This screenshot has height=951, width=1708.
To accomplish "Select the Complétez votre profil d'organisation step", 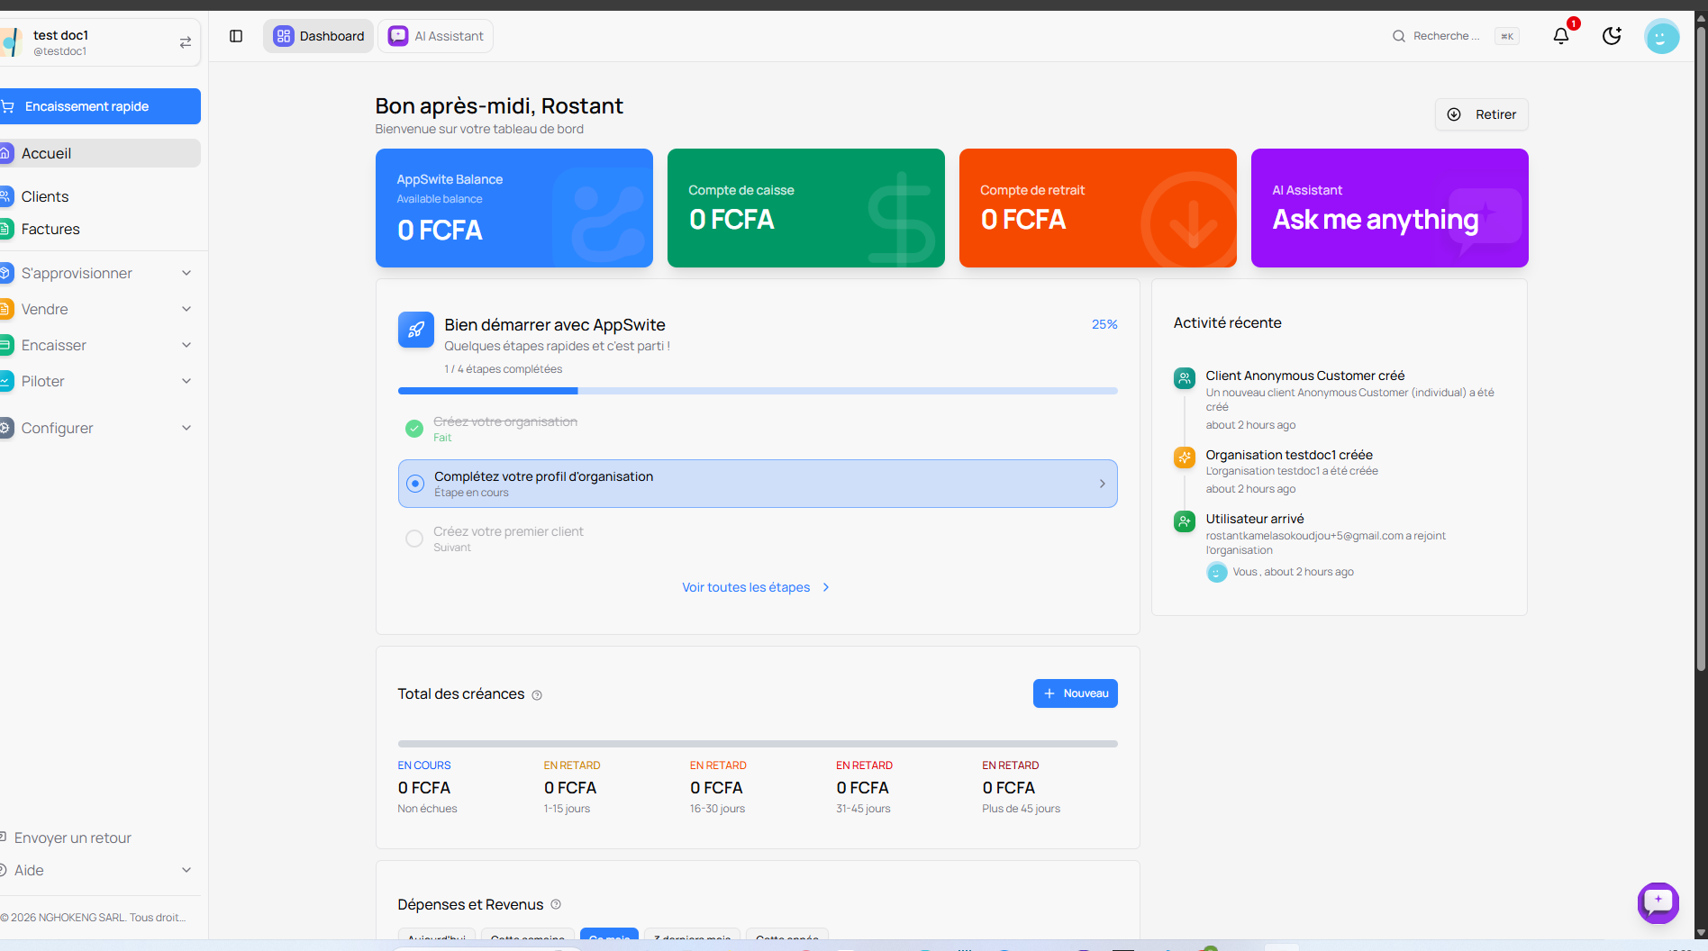I will click(x=757, y=484).
